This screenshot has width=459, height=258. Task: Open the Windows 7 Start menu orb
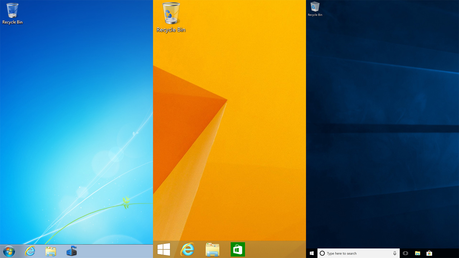point(9,251)
